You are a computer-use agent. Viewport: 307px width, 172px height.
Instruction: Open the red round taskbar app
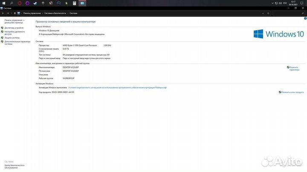(x=20, y=3)
